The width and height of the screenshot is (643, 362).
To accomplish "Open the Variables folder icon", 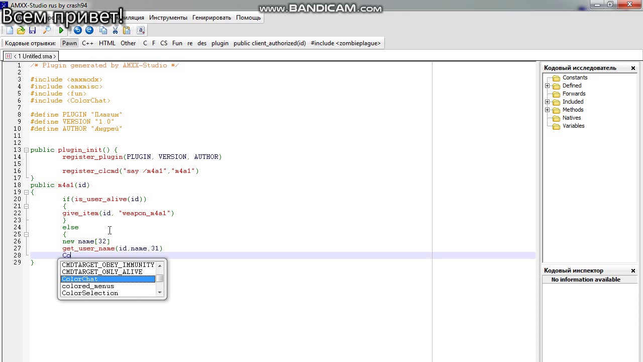I will [556, 126].
